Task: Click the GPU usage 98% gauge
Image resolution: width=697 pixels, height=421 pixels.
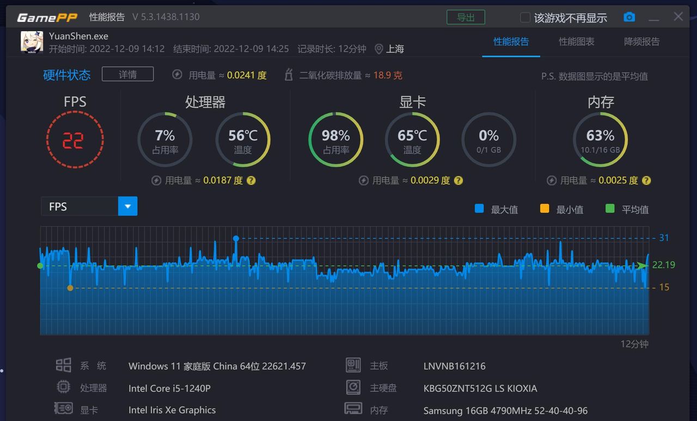Action: pos(336,139)
